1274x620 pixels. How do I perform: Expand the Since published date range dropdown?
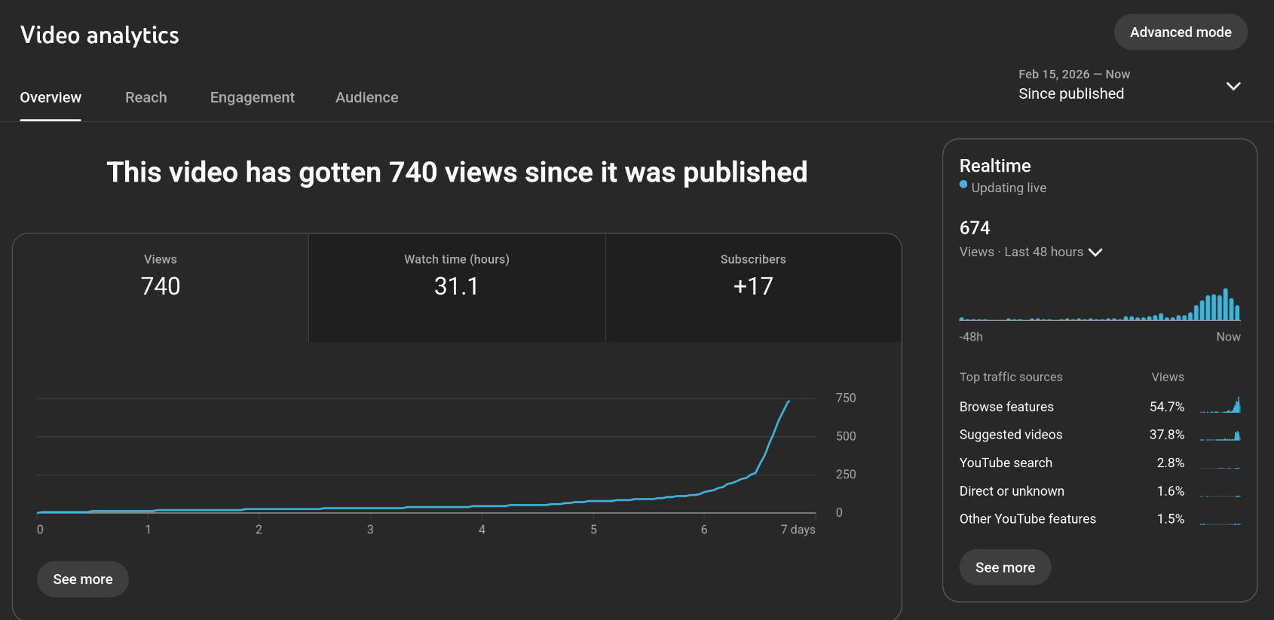pos(1070,93)
